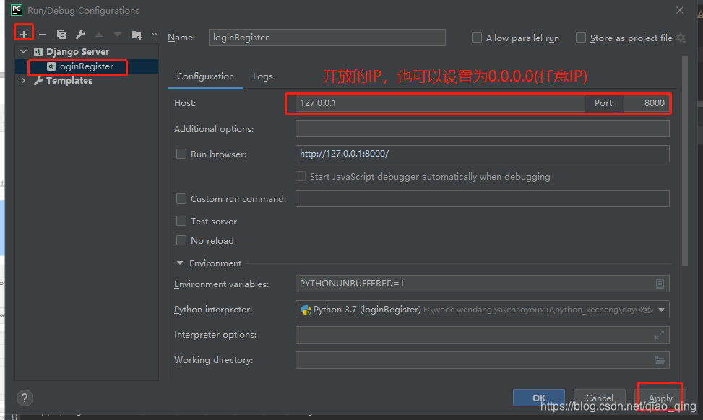The image size is (703, 420).
Task: Open edit templates wrench icon
Action: pos(80,35)
